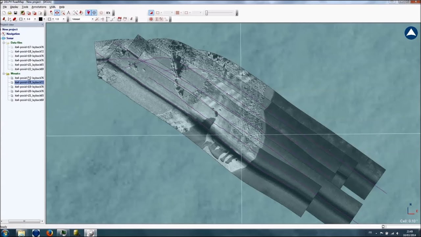Image resolution: width=421 pixels, height=237 pixels.
Task: Save the project with the floppy disk icon
Action: tap(15, 13)
